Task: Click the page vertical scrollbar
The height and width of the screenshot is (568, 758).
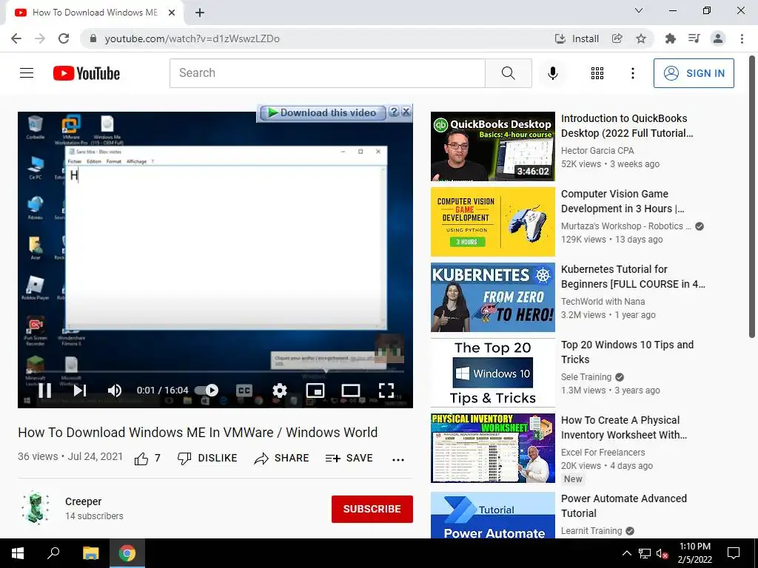Action: click(752, 195)
